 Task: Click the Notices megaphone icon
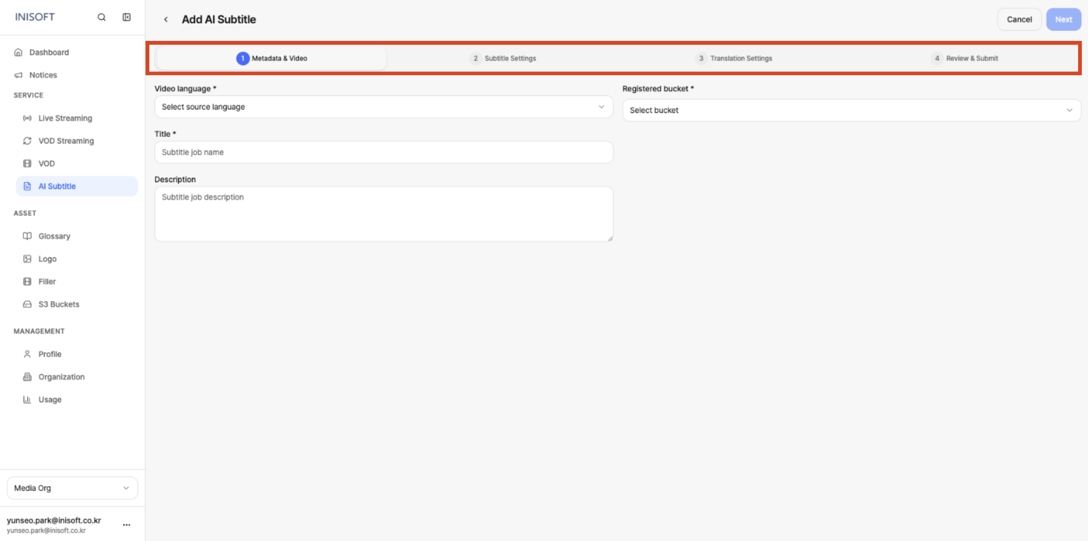point(18,75)
